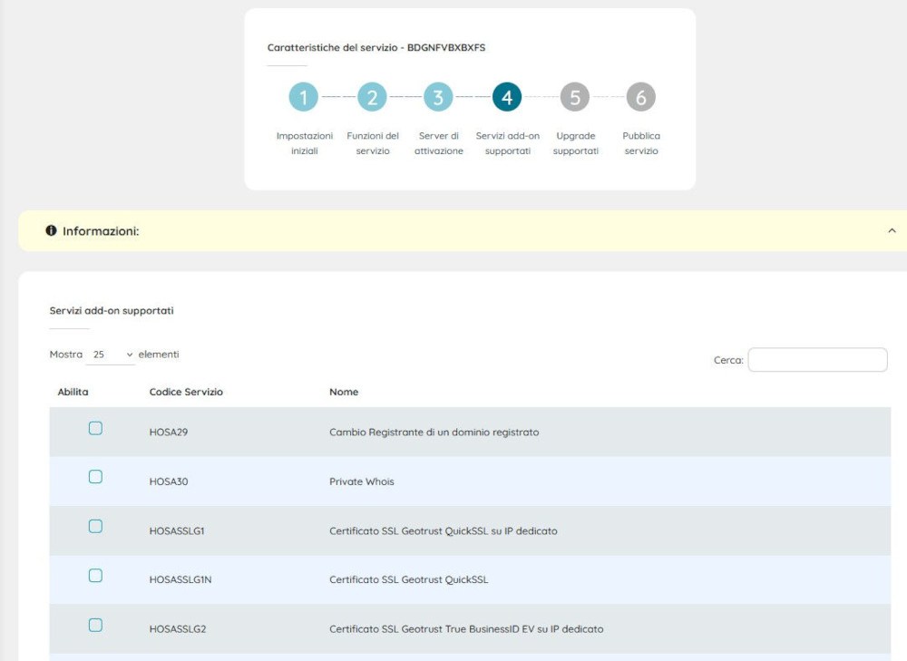Go to step 5 Upgrade supportati
Viewport: 907px width, 661px height.
575,97
